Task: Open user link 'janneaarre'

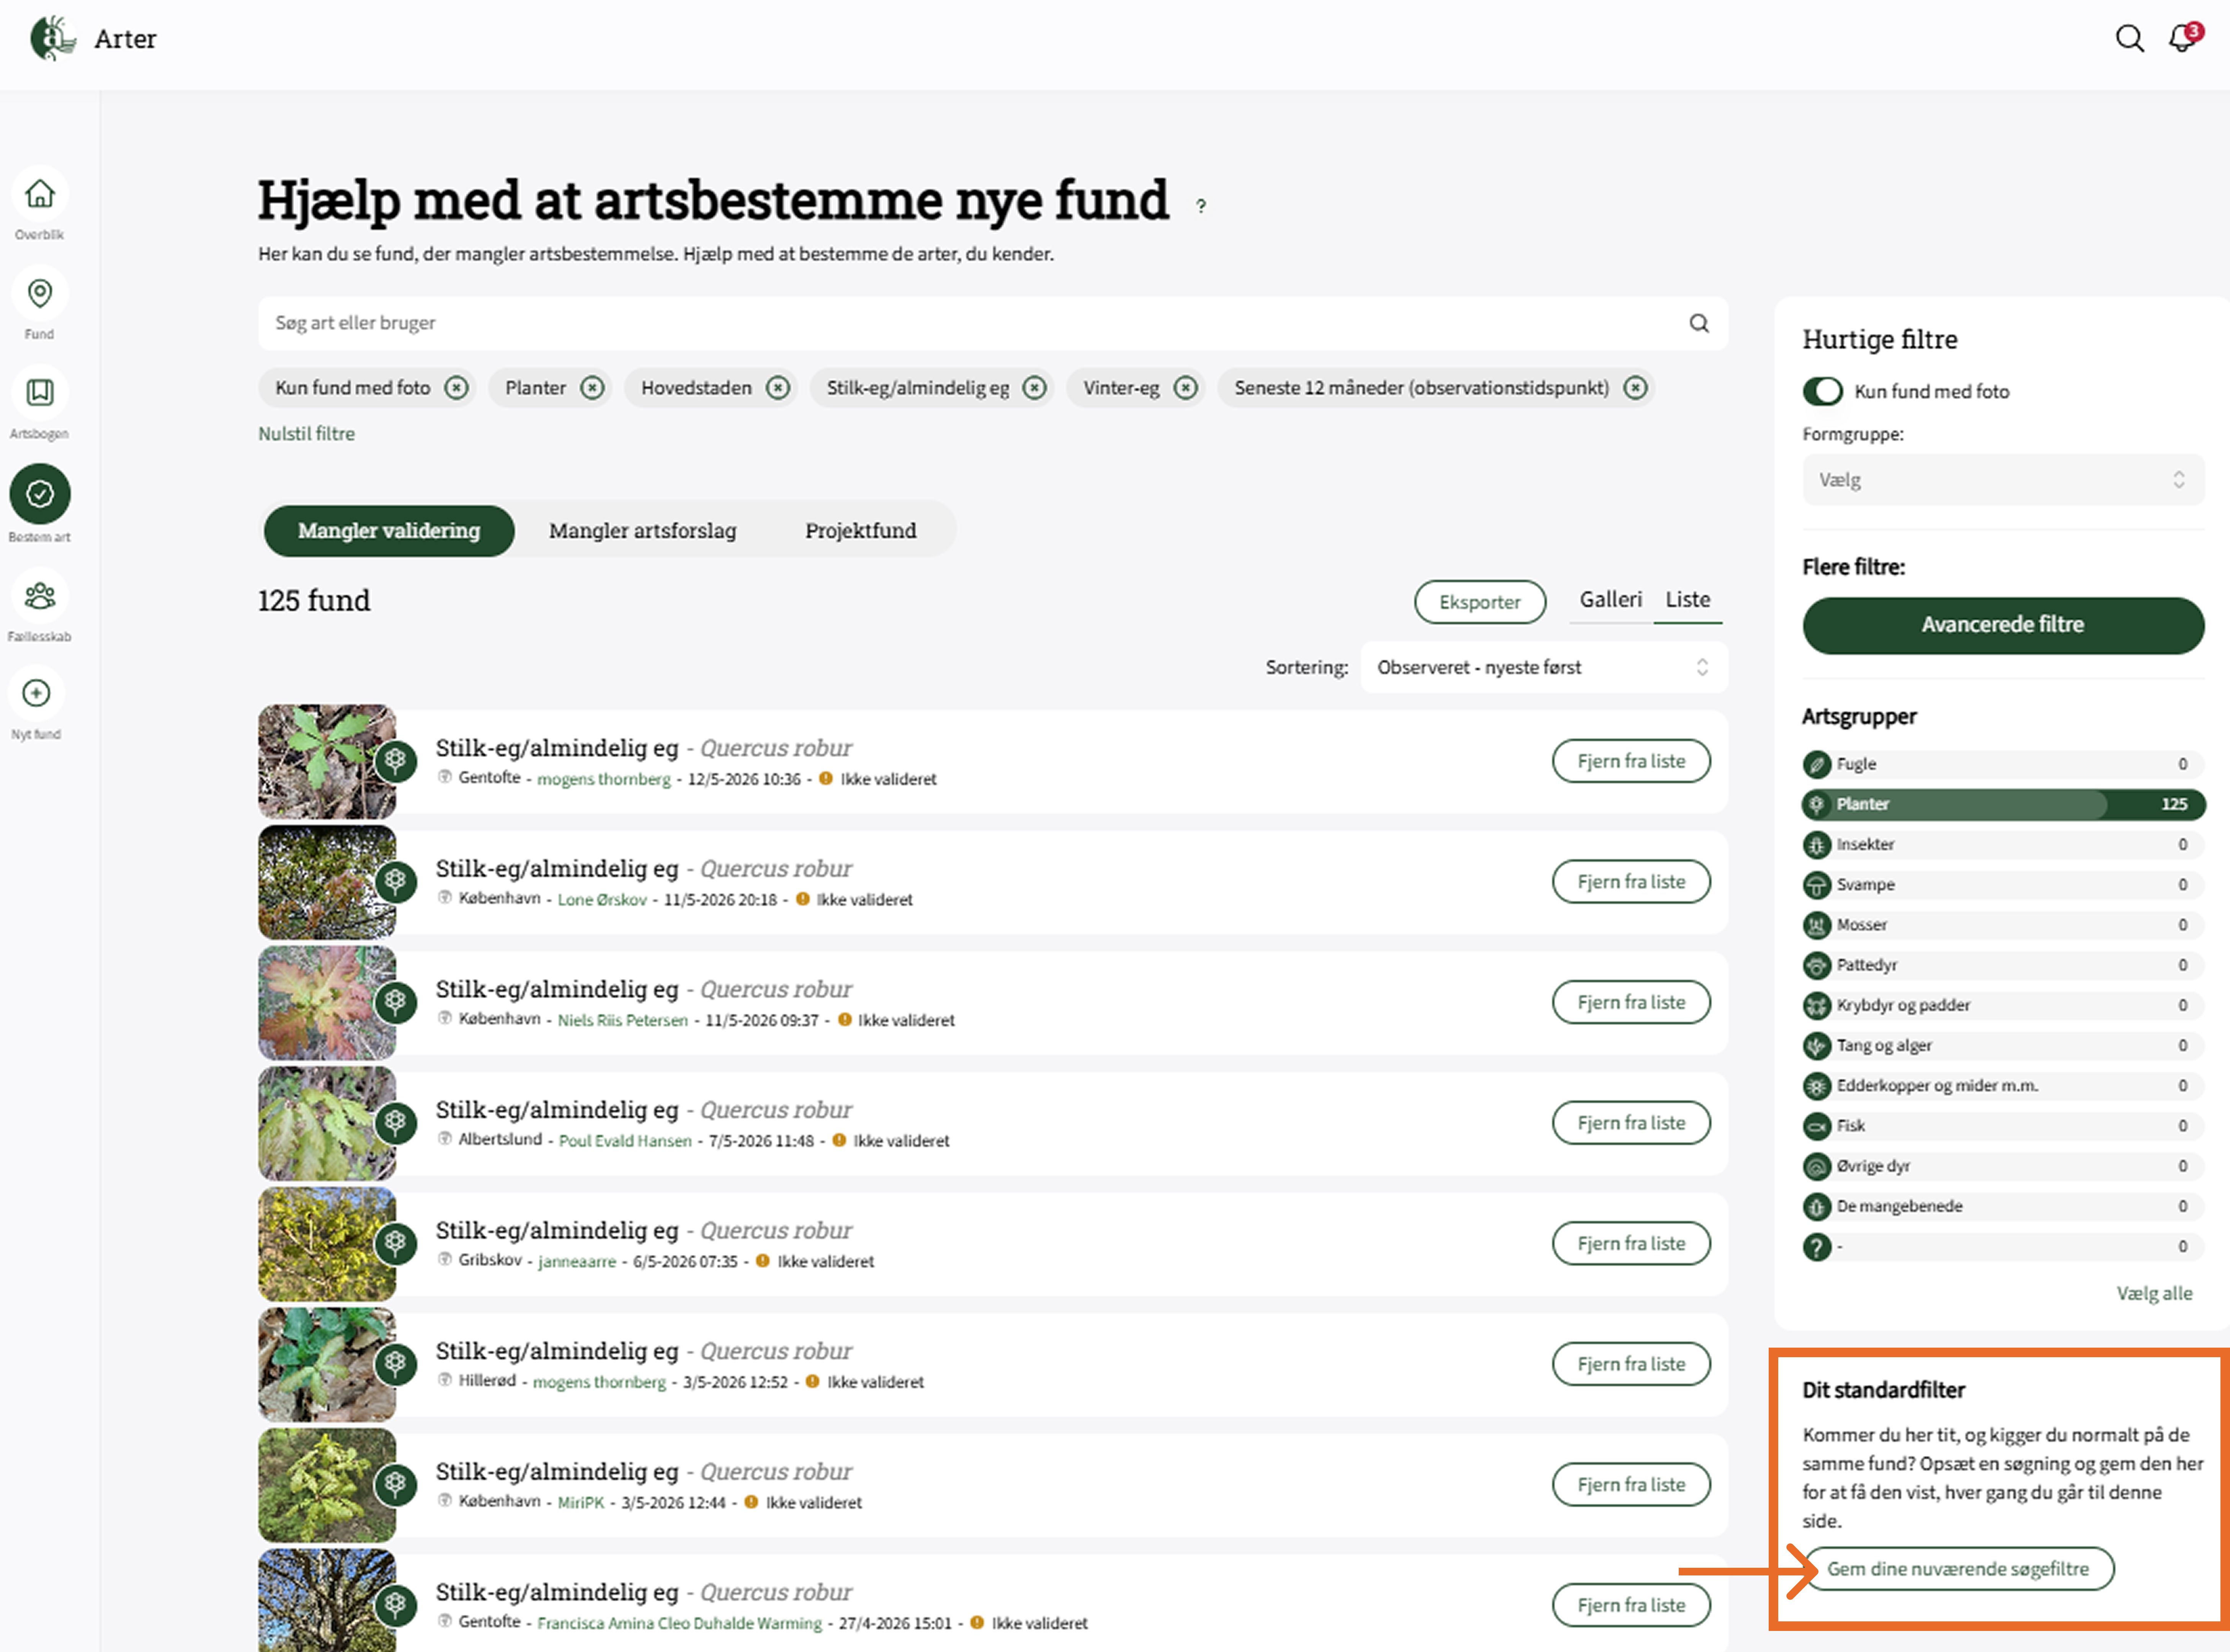Action: (577, 1262)
